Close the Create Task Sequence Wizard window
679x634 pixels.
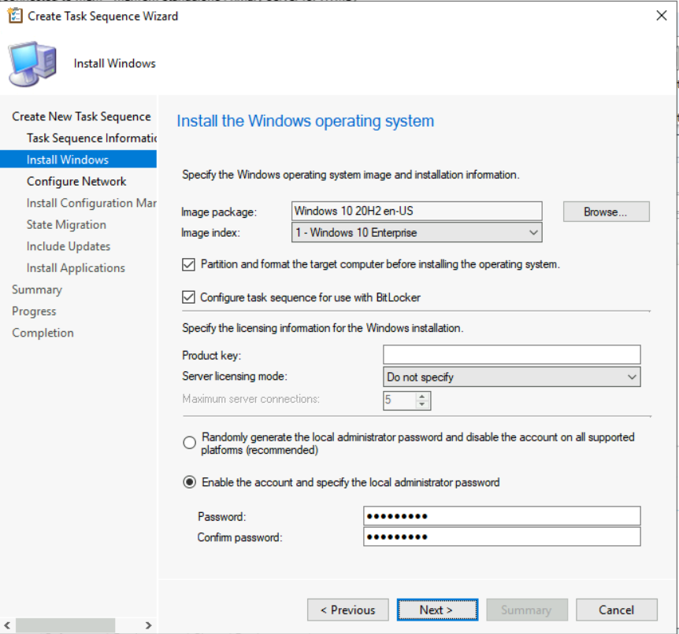[x=661, y=16]
